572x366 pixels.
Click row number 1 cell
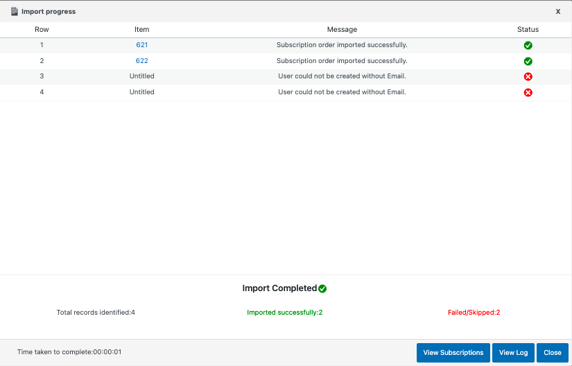coord(42,45)
